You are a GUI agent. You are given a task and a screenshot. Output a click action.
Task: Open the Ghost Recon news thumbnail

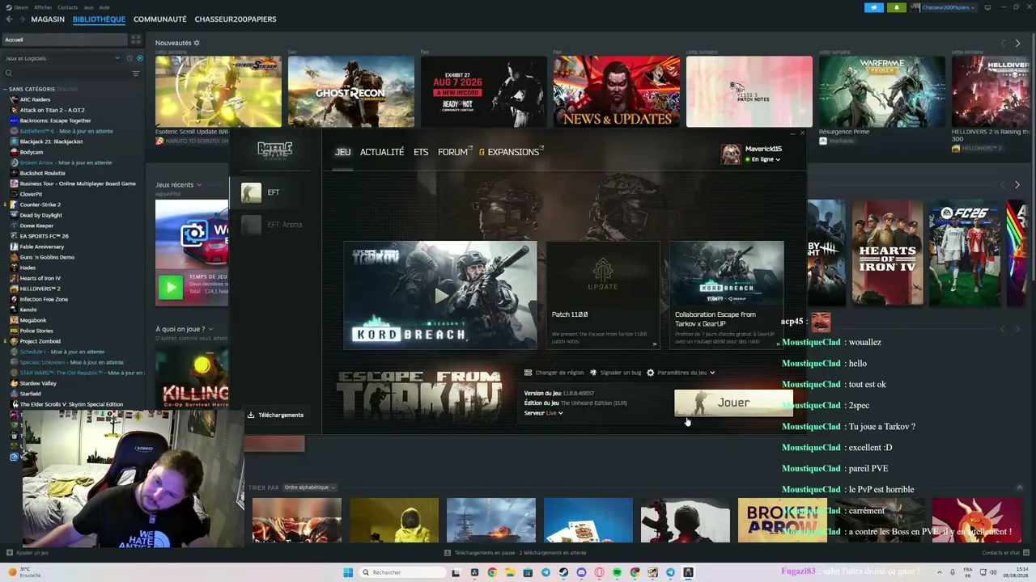click(x=351, y=91)
